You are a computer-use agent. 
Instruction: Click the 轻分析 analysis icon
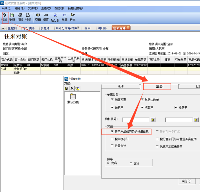(x=55, y=17)
